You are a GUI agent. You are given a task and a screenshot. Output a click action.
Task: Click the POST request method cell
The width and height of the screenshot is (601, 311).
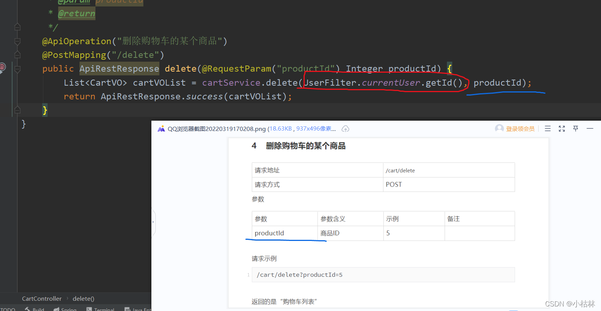449,185
